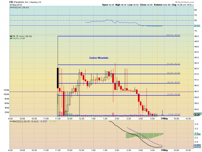Click the MACD axis label 0.4
Image resolution: width=202 pixels, height=152 pixels.
(x=196, y=124)
